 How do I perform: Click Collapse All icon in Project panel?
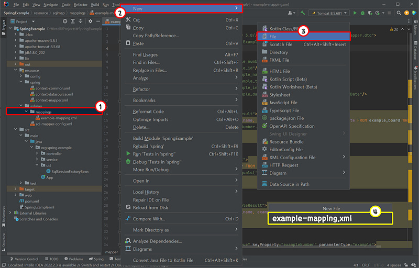click(x=81, y=21)
